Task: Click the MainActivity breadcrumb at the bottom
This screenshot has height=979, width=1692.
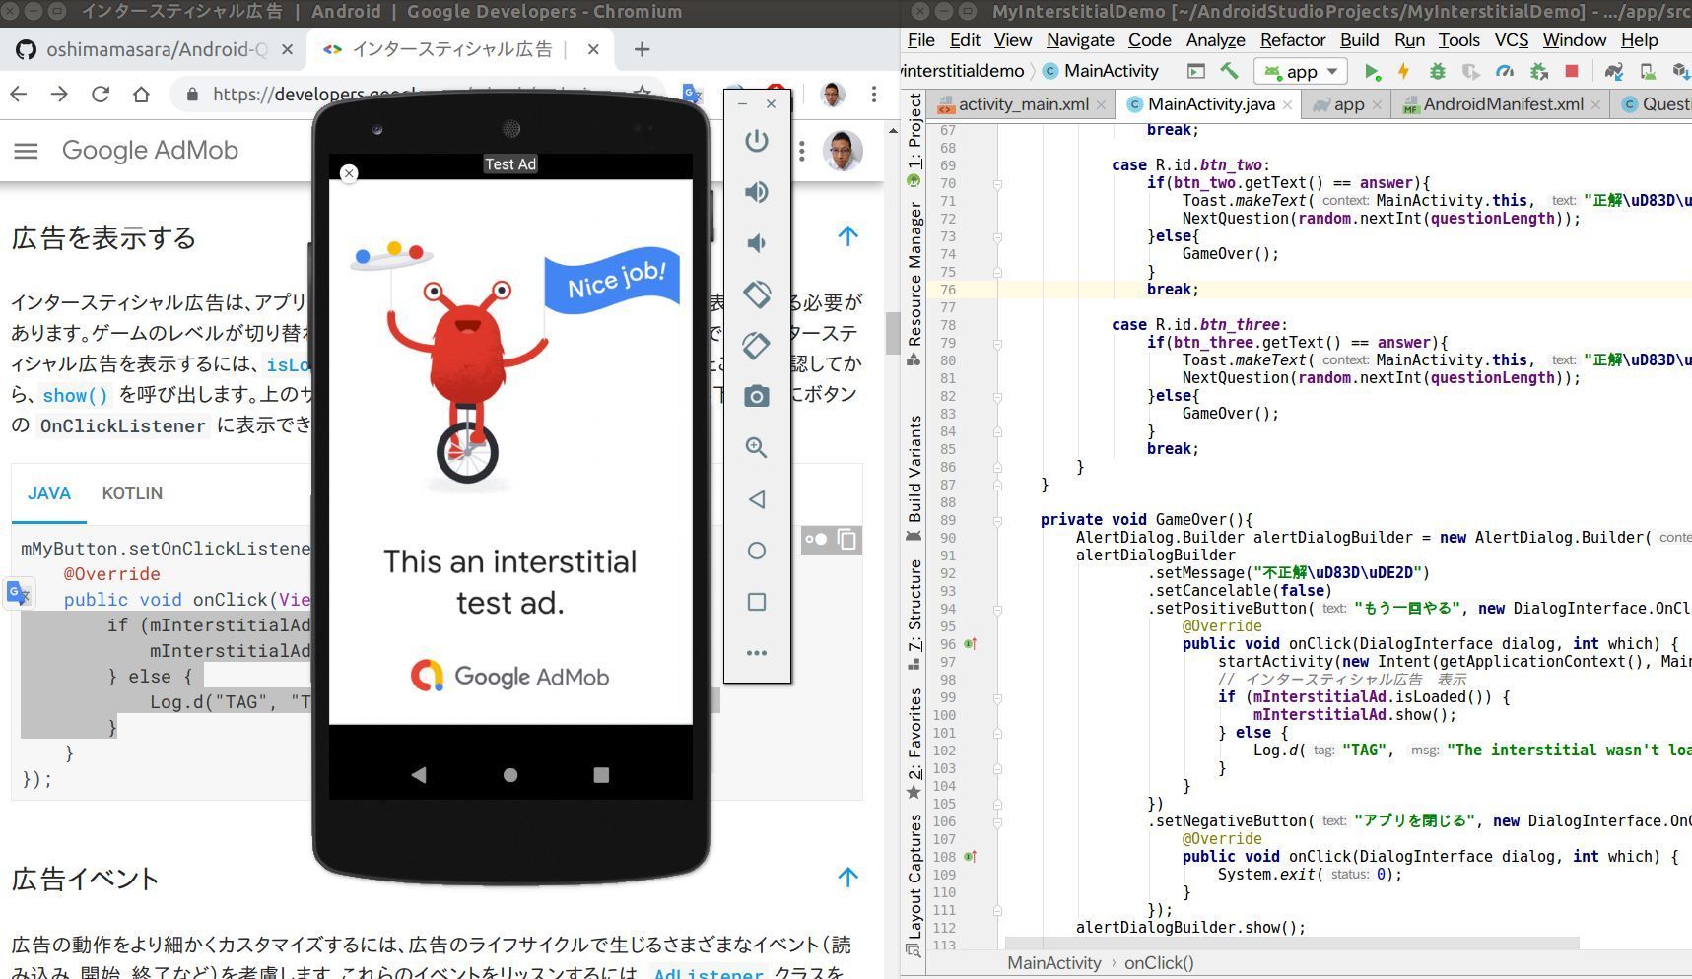Action: (1053, 963)
